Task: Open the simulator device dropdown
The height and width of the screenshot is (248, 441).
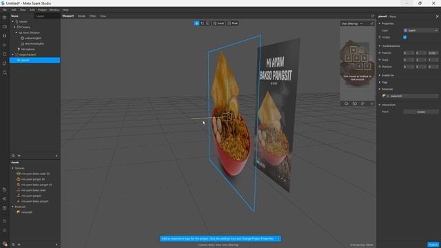Action: (352, 23)
